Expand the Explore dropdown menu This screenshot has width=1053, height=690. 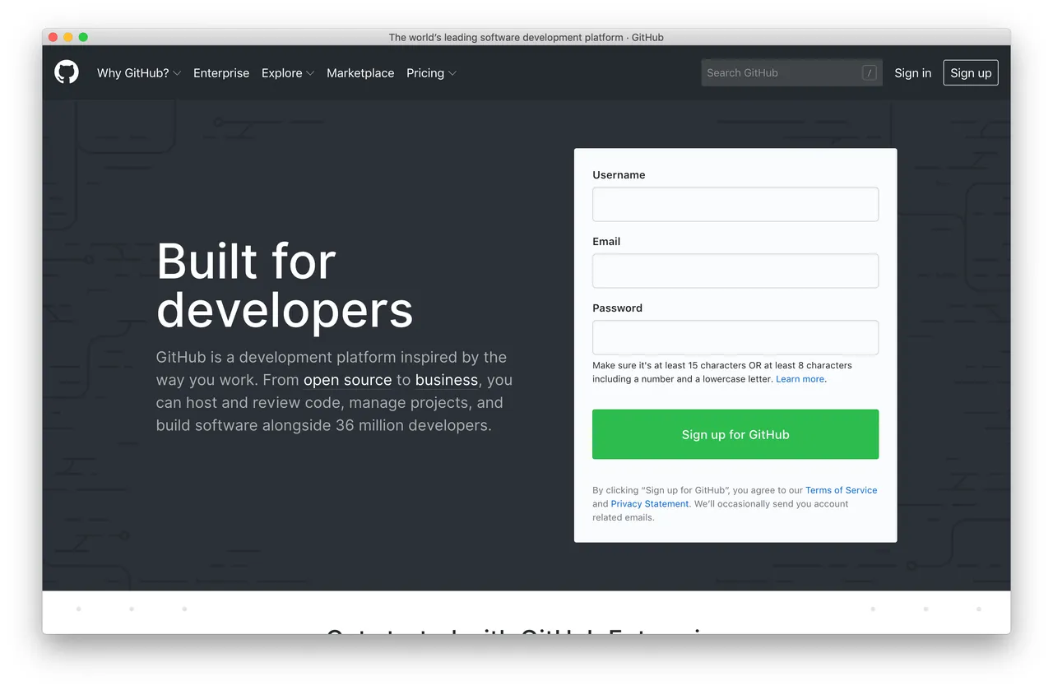pos(288,73)
